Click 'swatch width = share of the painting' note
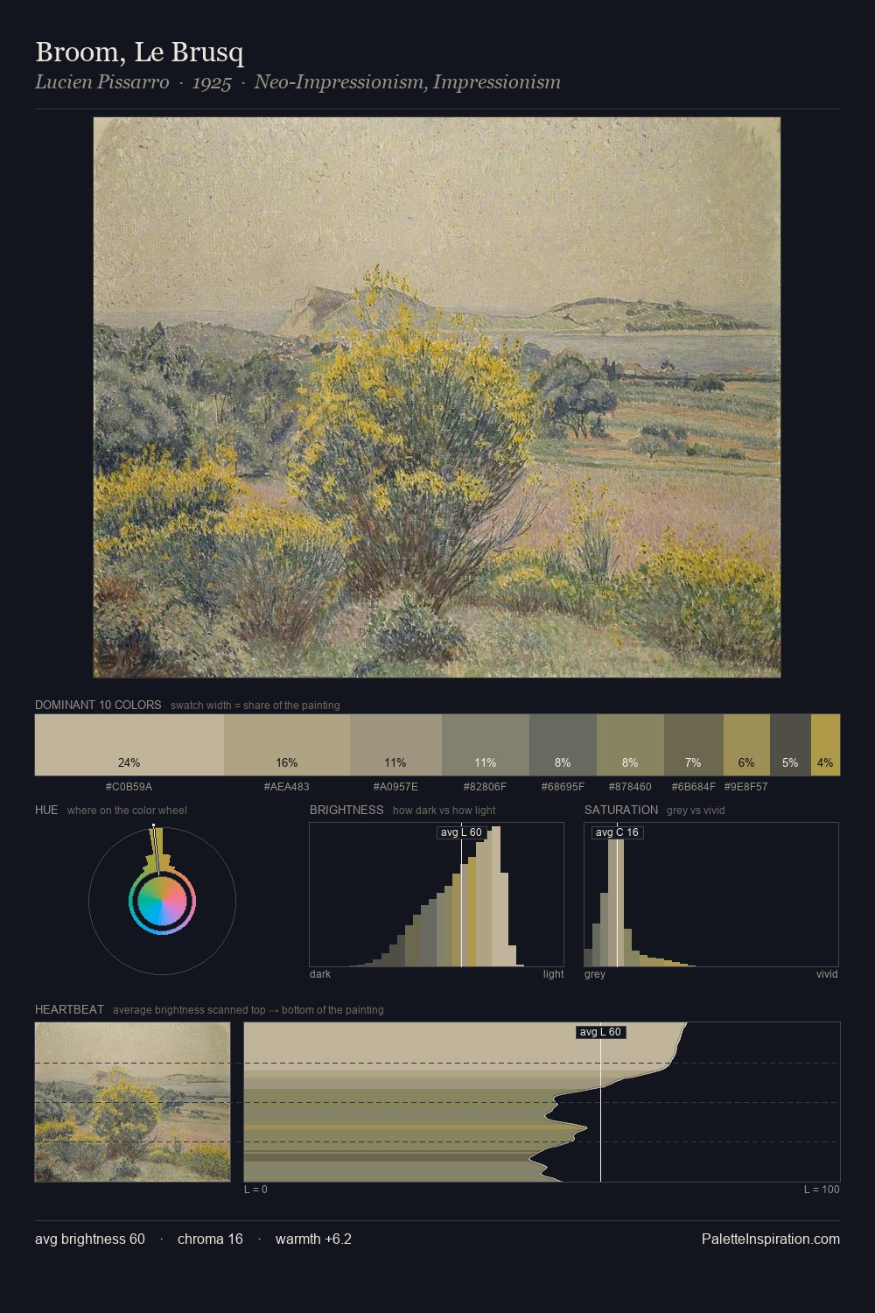Screen dimensions: 875x1313 255,706
